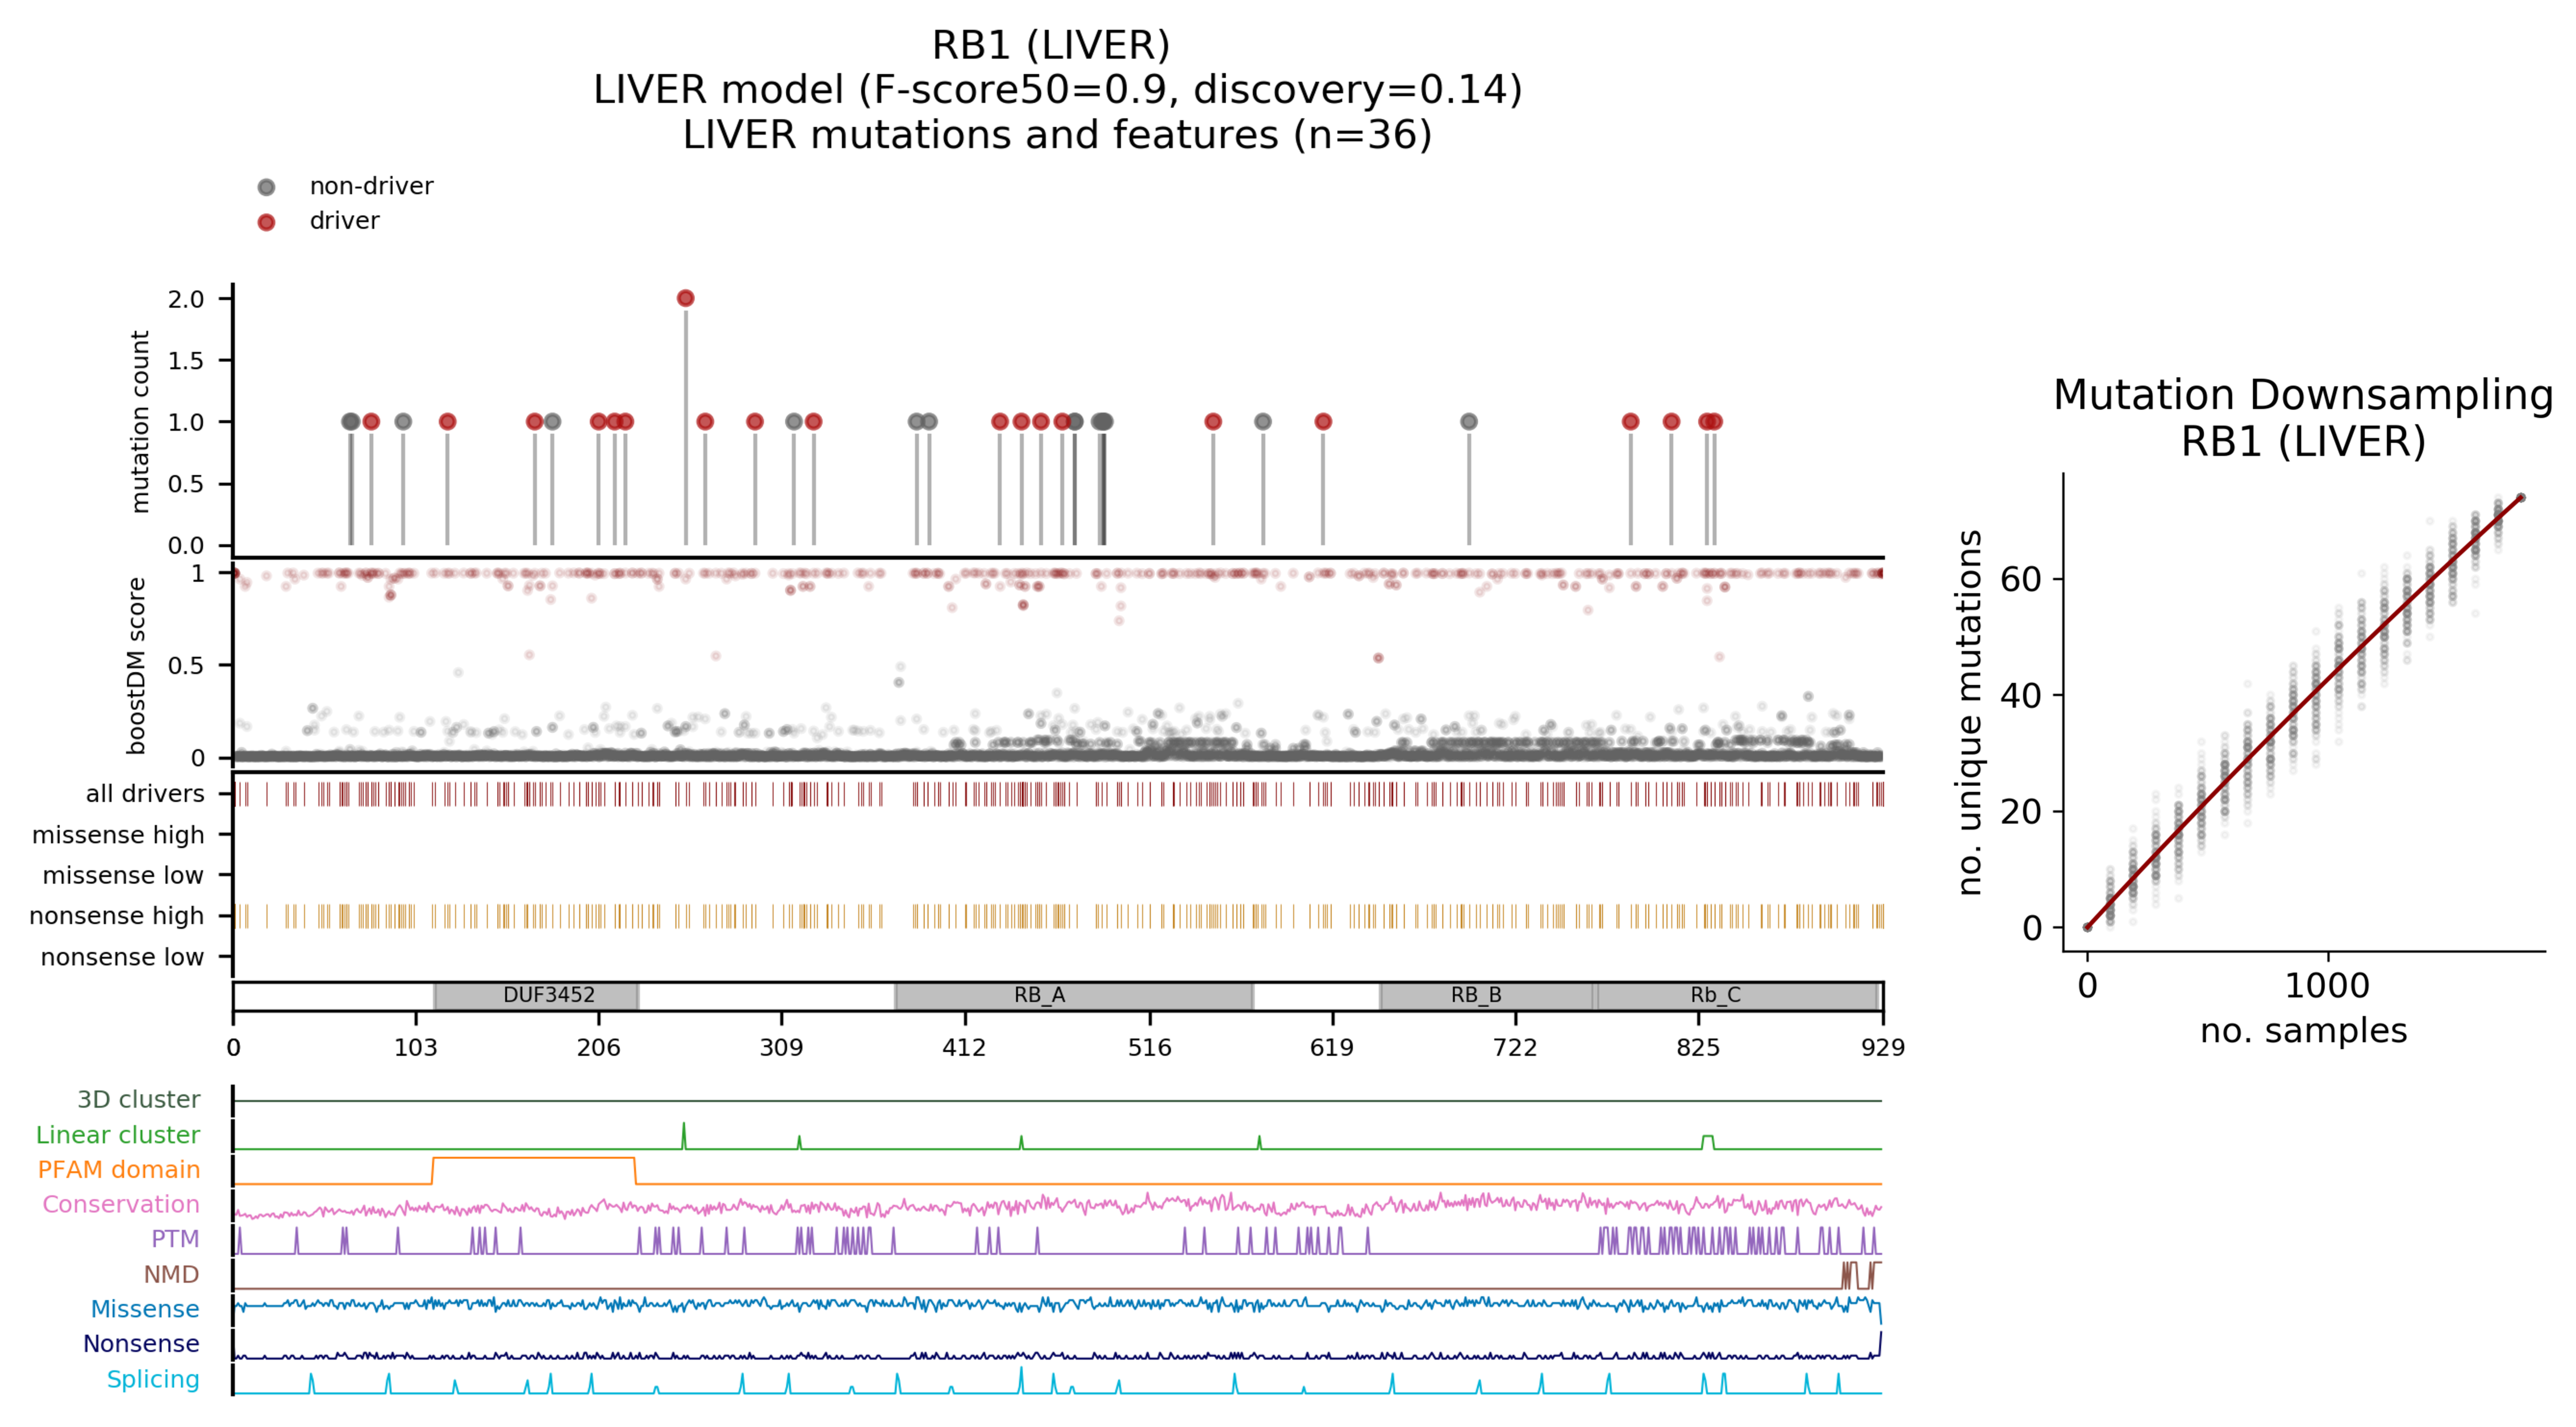Click the 'NMD' track label
This screenshot has height=1427, width=2576.
pyautogui.click(x=171, y=1274)
